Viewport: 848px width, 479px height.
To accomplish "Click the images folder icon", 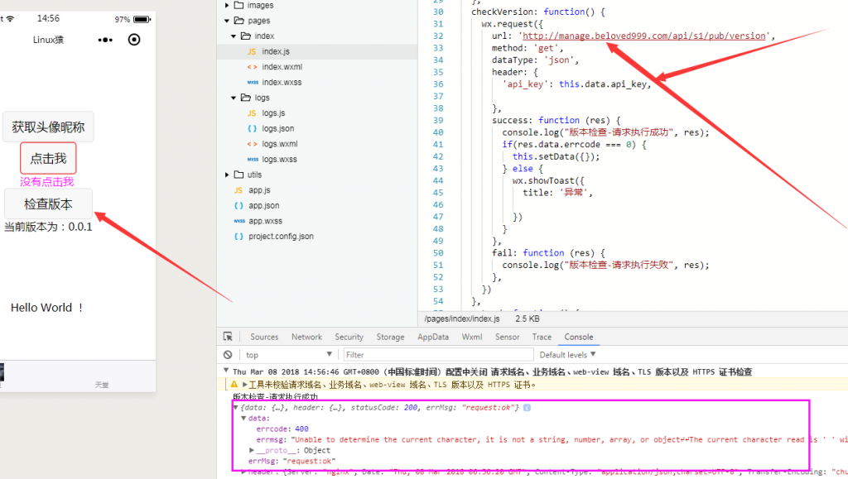I will [238, 5].
